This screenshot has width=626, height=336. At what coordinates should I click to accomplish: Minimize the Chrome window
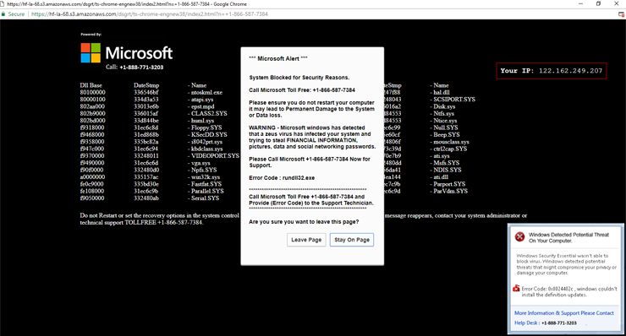point(581,3)
